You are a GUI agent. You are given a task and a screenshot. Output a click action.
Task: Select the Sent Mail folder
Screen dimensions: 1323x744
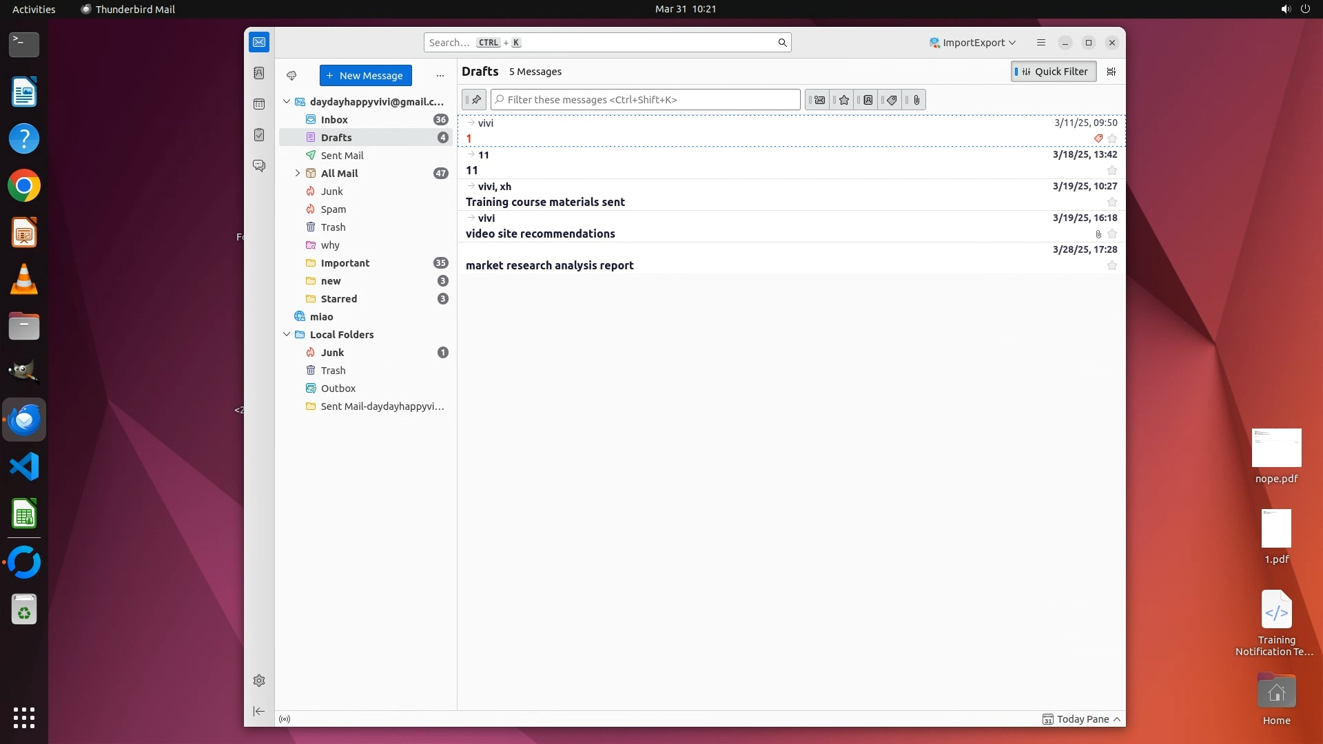tap(342, 156)
